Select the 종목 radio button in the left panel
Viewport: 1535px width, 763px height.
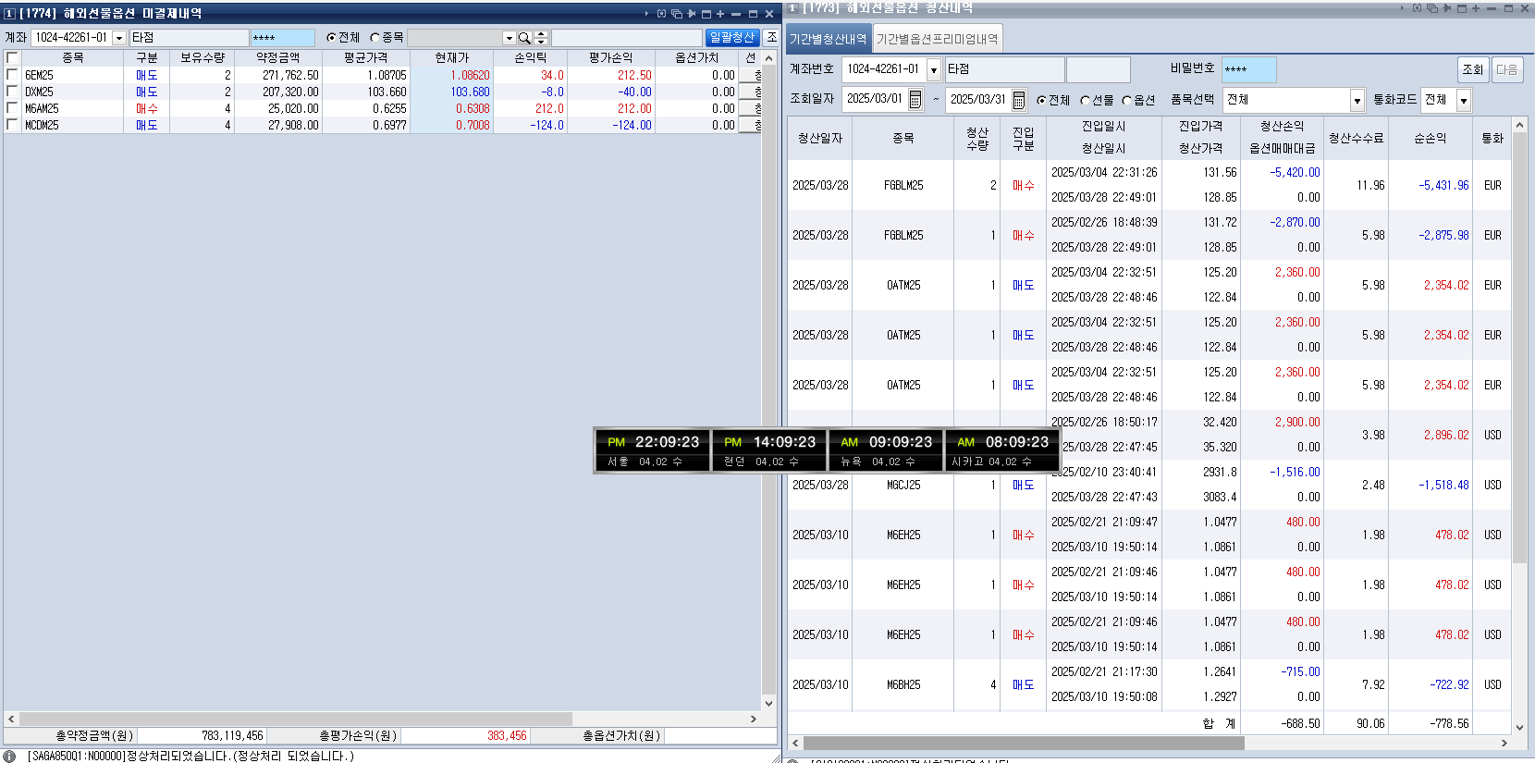375,38
